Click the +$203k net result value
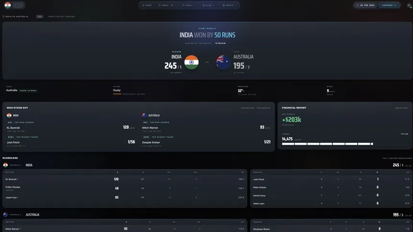Image resolution: width=413 pixels, height=232 pixels. pos(292,120)
